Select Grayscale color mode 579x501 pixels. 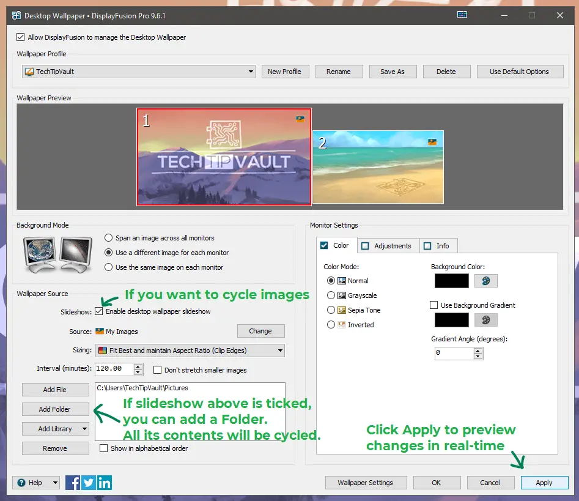(x=331, y=295)
